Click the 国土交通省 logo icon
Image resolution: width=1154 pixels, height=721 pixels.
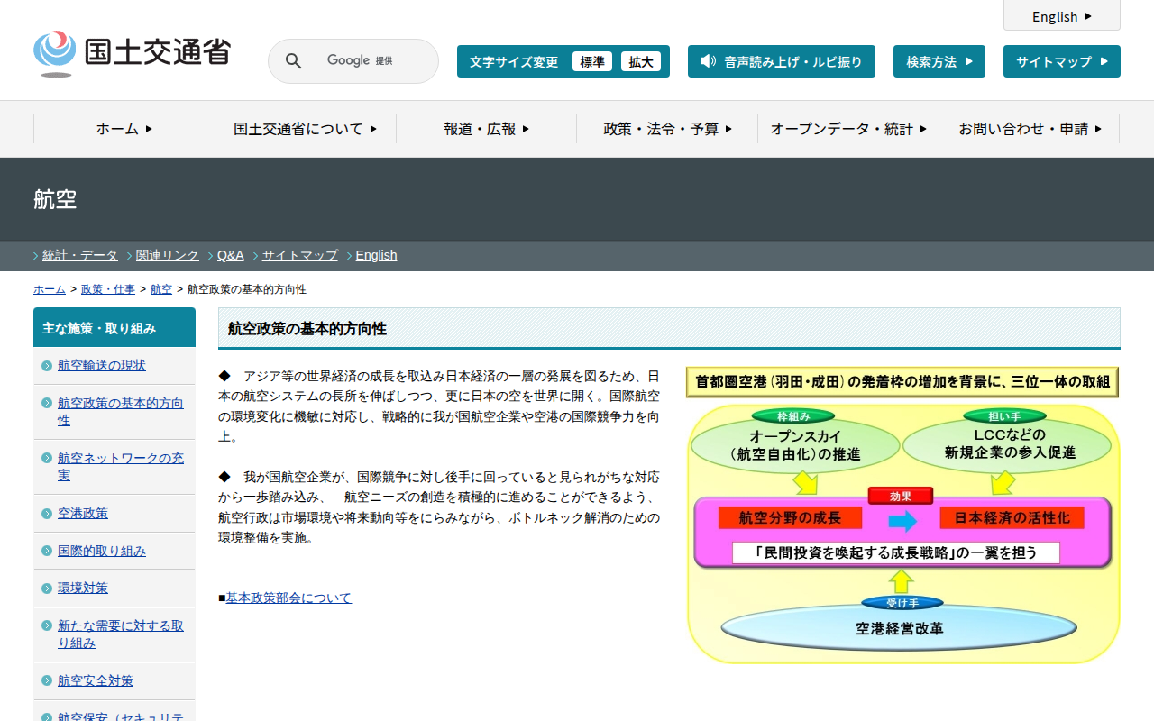coord(55,53)
